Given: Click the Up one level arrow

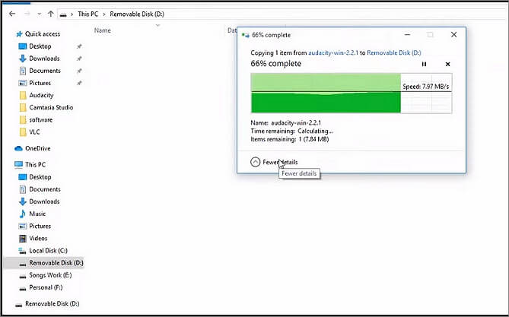Looking at the screenshot, I should 50,14.
